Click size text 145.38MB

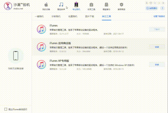pyautogui.click(x=87, y=69)
